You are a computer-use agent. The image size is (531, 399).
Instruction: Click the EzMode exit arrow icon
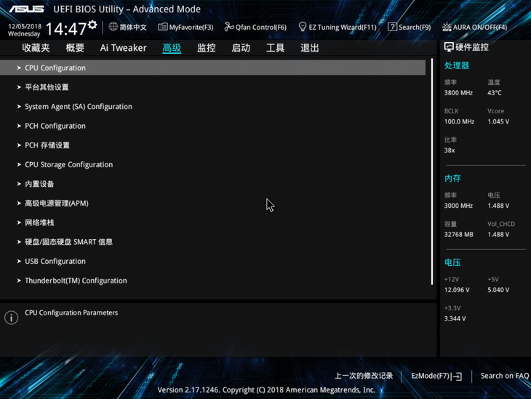tap(457, 376)
